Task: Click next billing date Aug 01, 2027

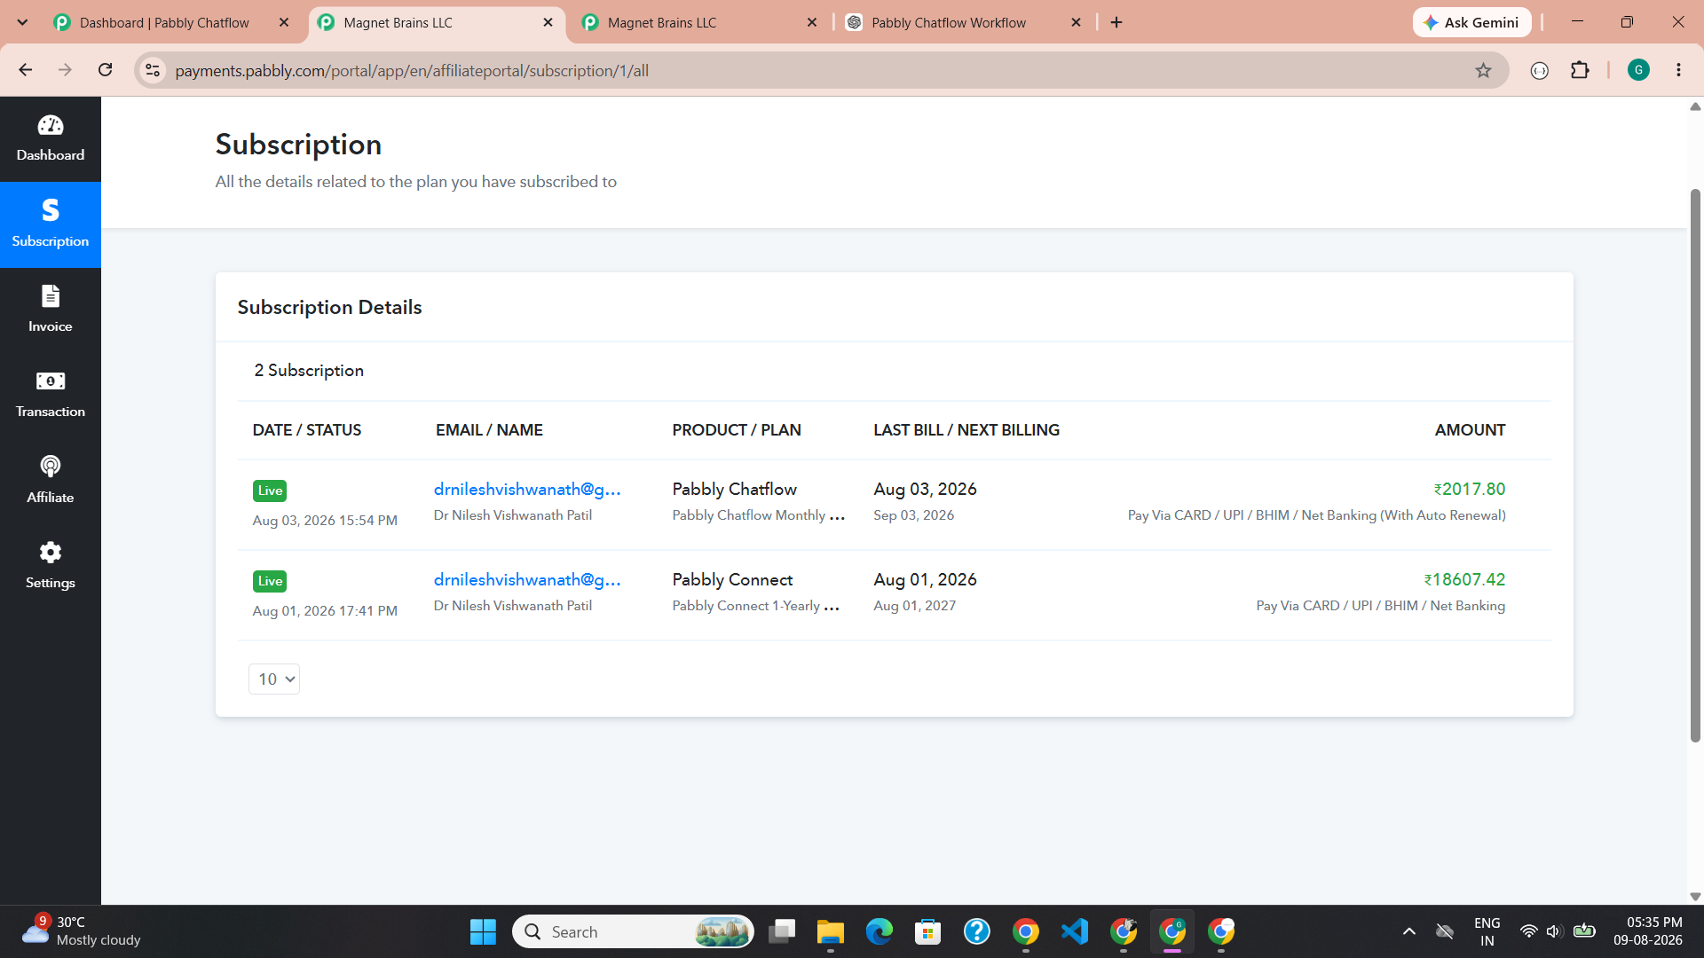Action: [x=914, y=606]
